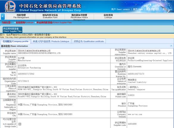The width and height of the screenshot is (174, 128).
Task: Click the Supplier code value 44934880
Action: click(x=132, y=124)
